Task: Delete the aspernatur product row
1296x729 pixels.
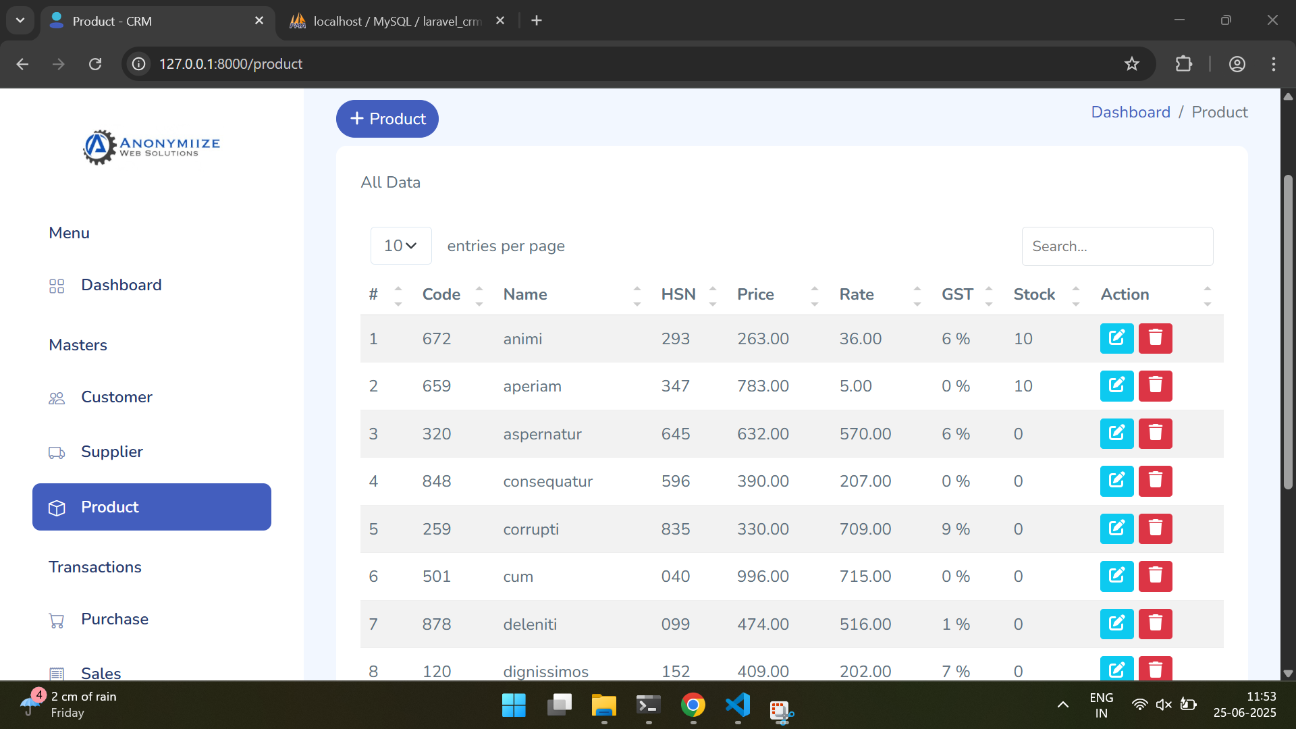Action: click(1155, 433)
